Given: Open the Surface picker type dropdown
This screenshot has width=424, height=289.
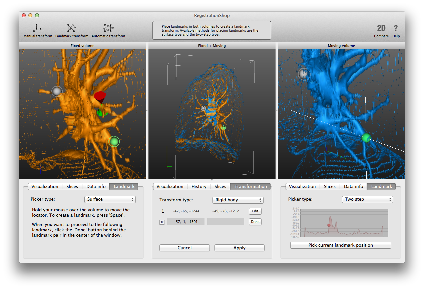Looking at the screenshot, I should pyautogui.click(x=110, y=199).
